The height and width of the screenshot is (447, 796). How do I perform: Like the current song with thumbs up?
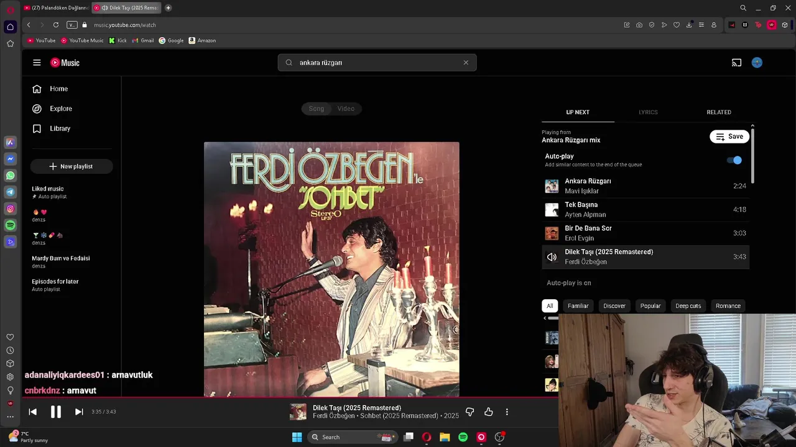489,412
